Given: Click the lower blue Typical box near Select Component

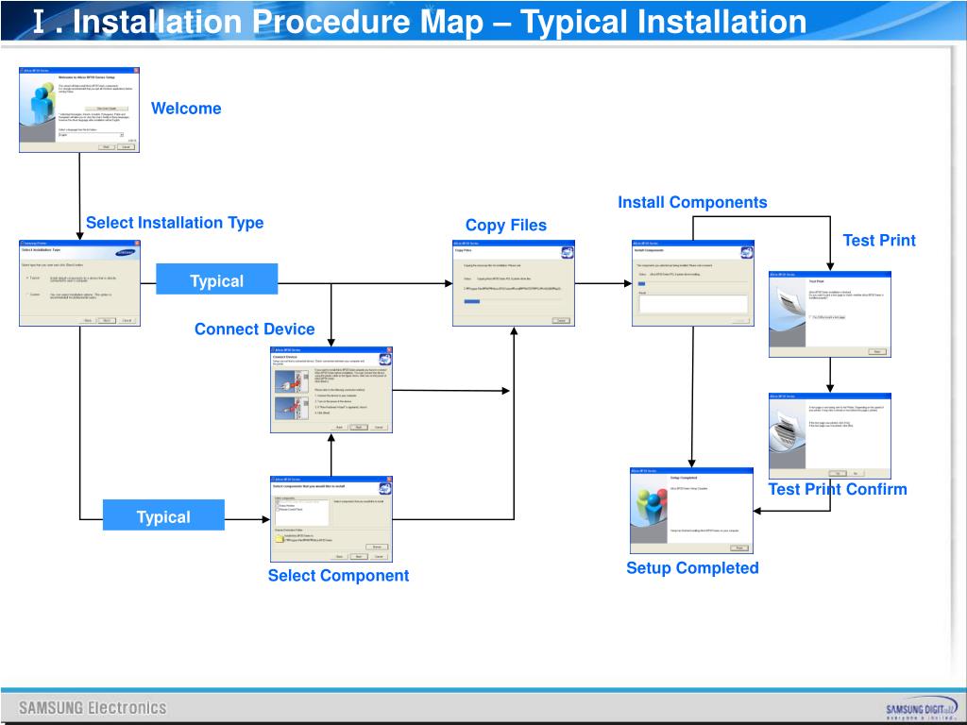Looking at the screenshot, I should tap(163, 515).
